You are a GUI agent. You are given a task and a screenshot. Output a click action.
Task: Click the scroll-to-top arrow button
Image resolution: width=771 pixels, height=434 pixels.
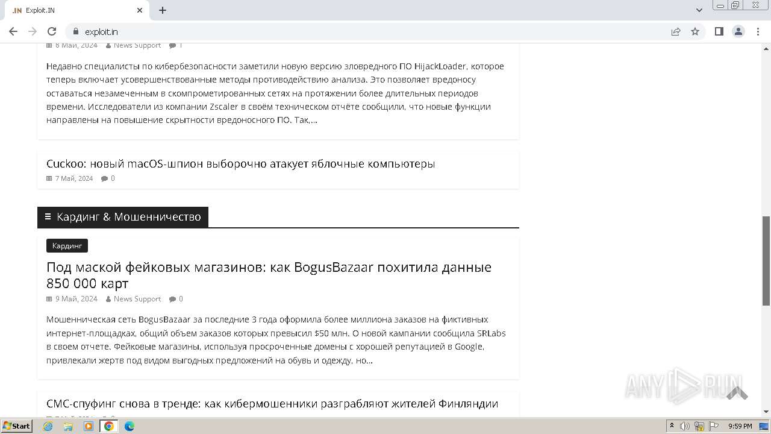point(737,393)
